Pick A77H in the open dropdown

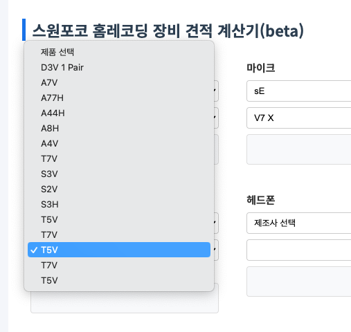[119, 98]
